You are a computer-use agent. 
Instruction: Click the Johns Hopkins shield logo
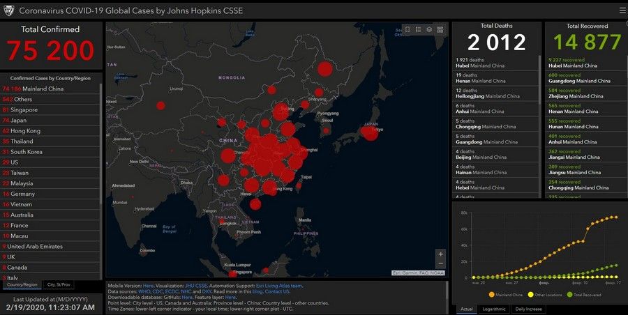[8, 10]
